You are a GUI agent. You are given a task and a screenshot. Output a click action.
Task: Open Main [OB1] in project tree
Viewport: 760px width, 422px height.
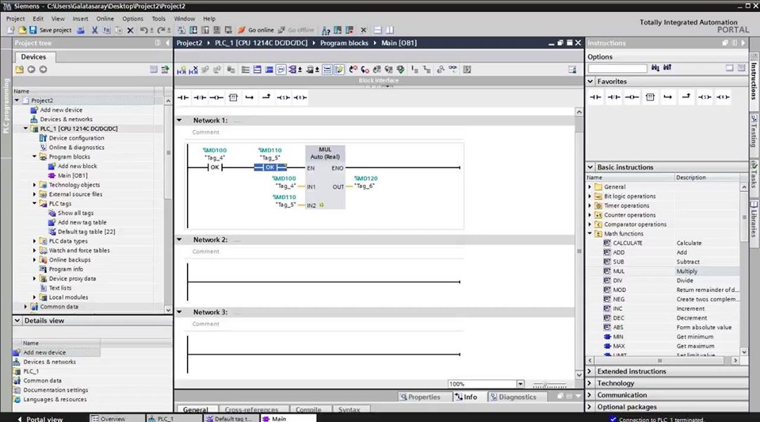(x=72, y=176)
